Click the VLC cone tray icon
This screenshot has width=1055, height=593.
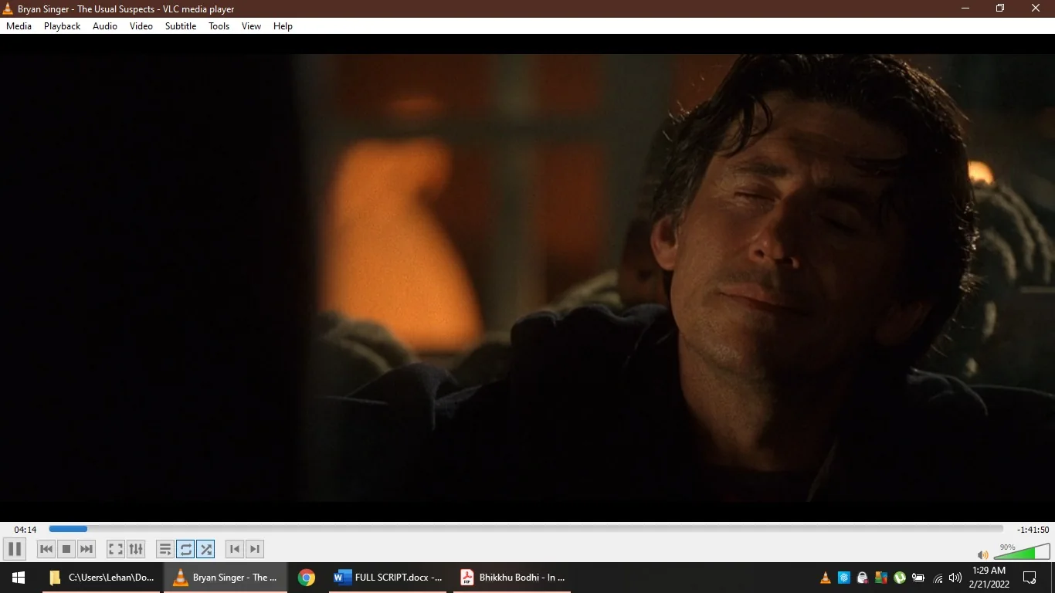click(826, 578)
